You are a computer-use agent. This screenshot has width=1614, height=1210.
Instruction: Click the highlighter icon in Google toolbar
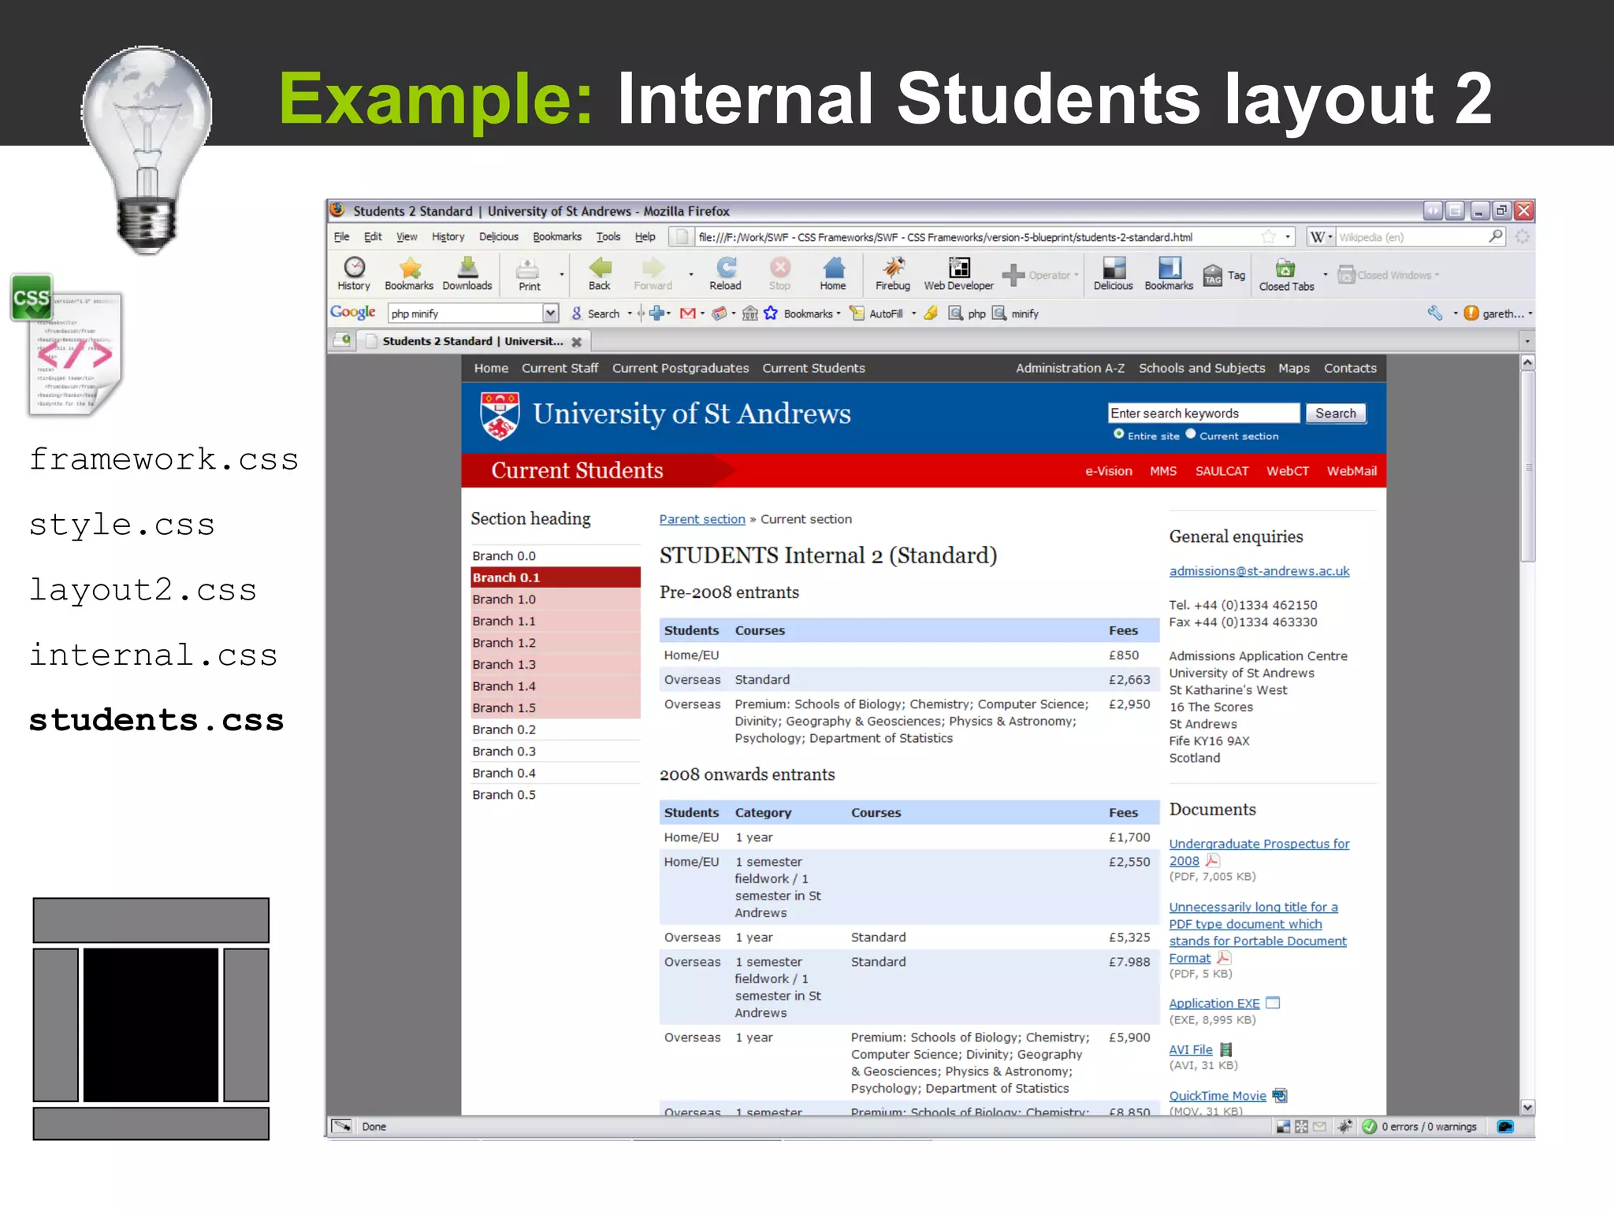point(931,314)
